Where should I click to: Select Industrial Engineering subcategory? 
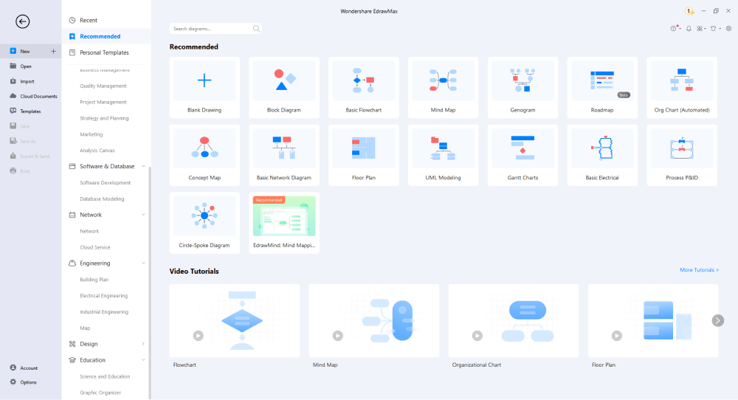point(104,312)
